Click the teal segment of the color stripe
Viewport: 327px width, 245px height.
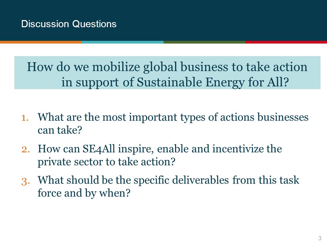tap(123, 42)
